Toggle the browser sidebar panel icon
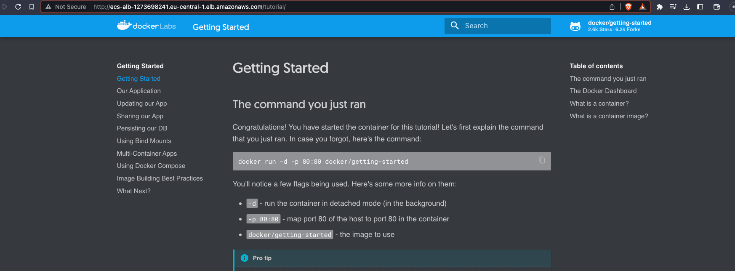The width and height of the screenshot is (735, 271). pos(700,7)
